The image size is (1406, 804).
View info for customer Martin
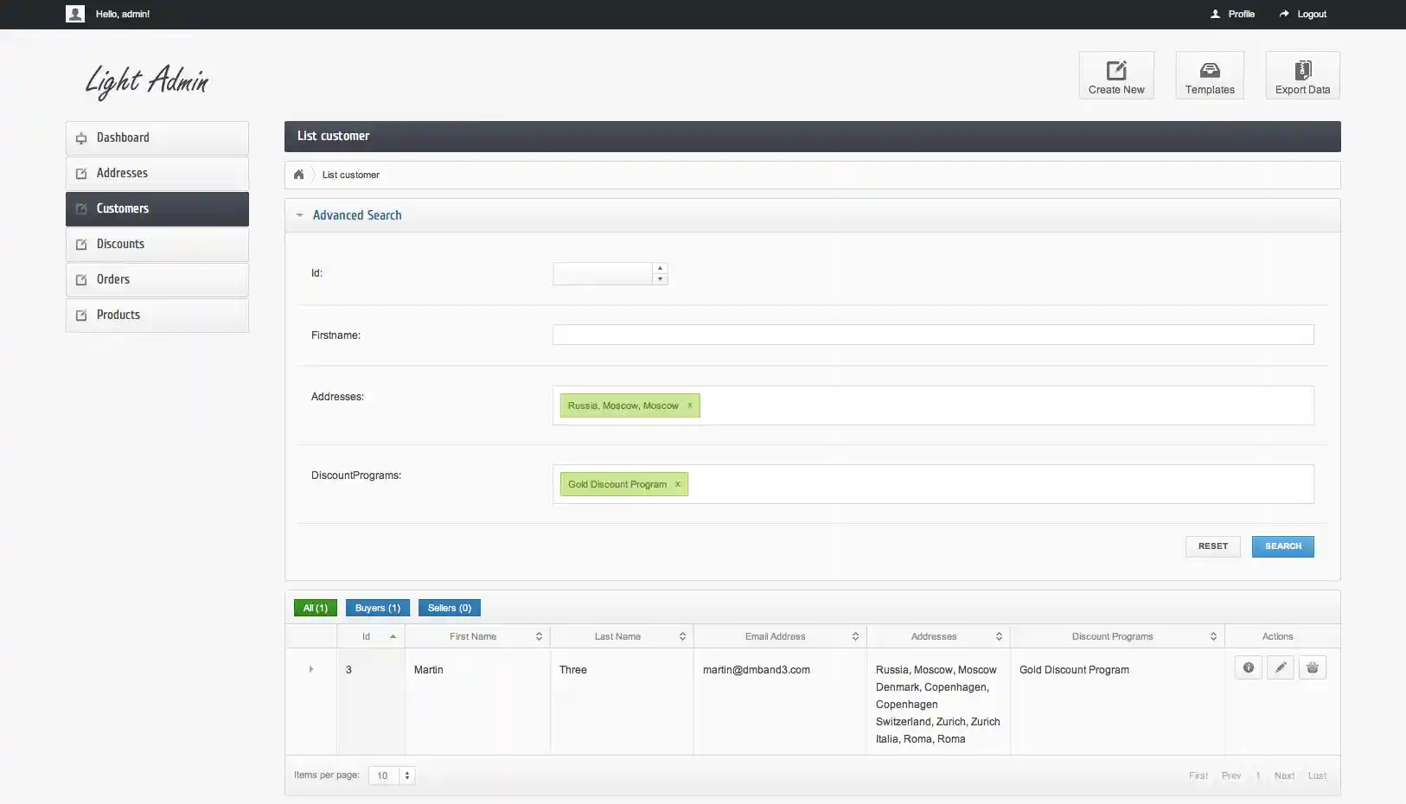point(1249,667)
